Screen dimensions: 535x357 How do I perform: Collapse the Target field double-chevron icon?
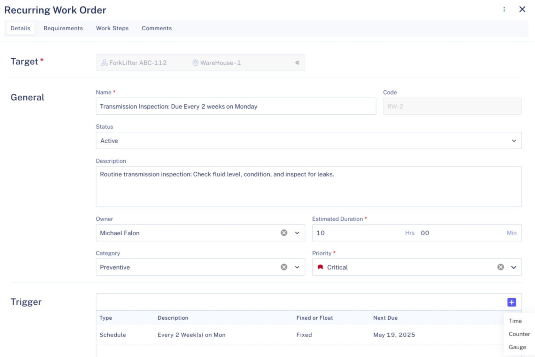click(x=297, y=63)
